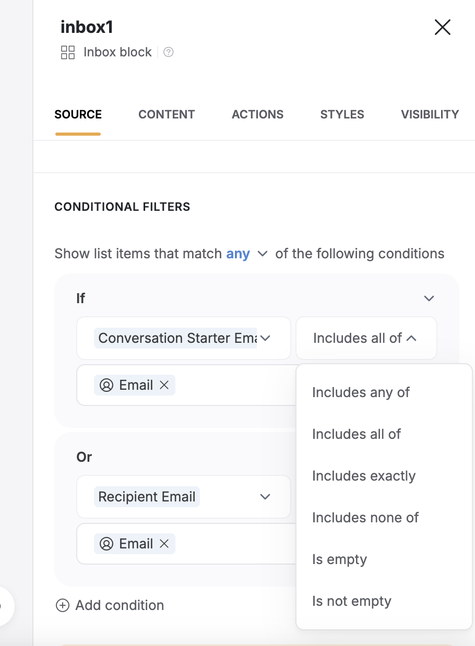The width and height of the screenshot is (475, 646).
Task: Click the Inbox block grid icon
Action: pyautogui.click(x=68, y=52)
